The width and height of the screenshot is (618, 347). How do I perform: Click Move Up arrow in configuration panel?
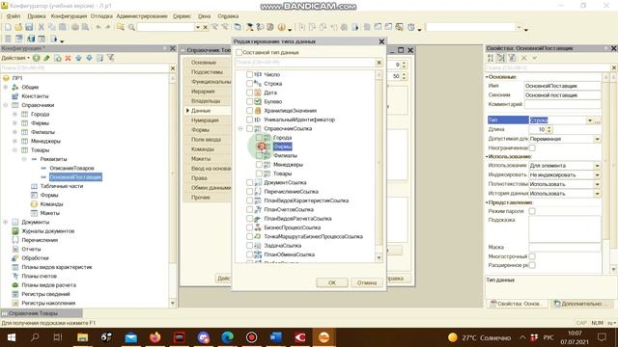click(78, 58)
